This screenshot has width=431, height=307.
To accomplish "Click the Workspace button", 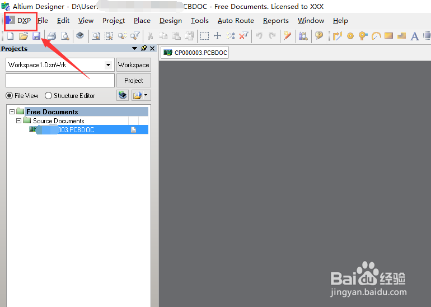I will pos(134,65).
